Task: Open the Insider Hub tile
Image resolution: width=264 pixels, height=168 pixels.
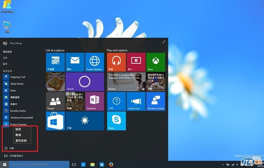Action: click(x=136, y=101)
